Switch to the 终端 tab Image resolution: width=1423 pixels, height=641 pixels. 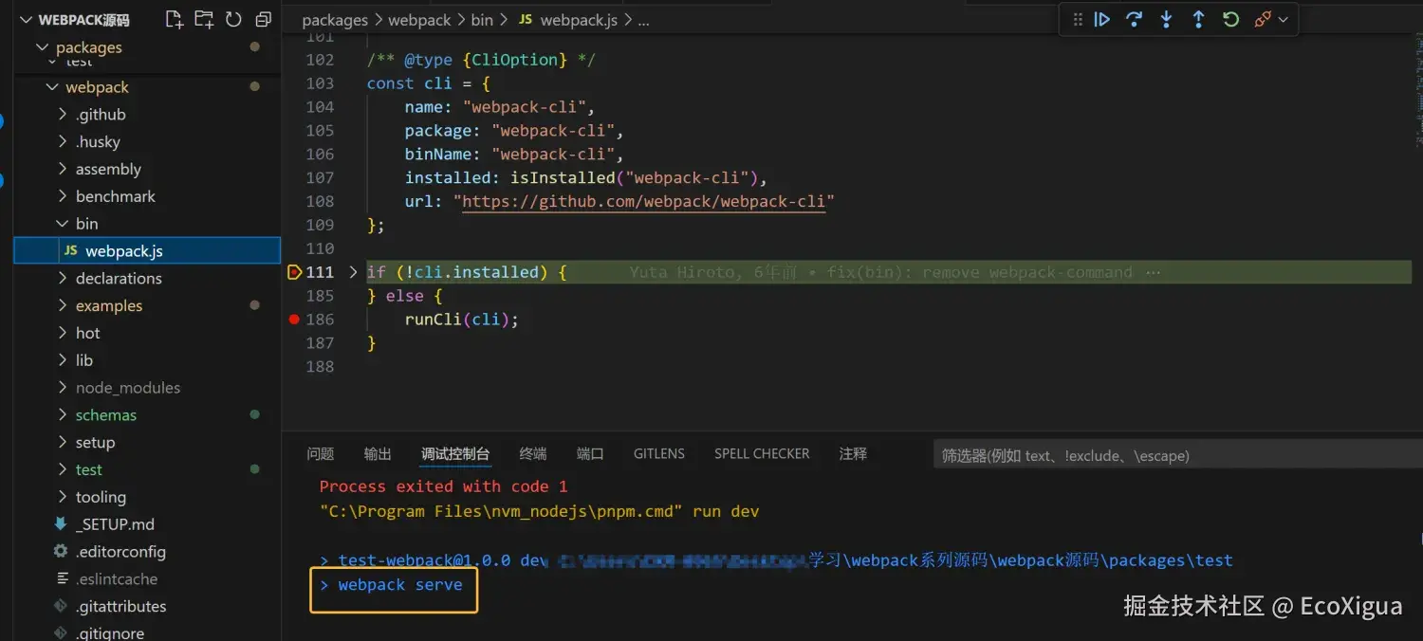[533, 454]
